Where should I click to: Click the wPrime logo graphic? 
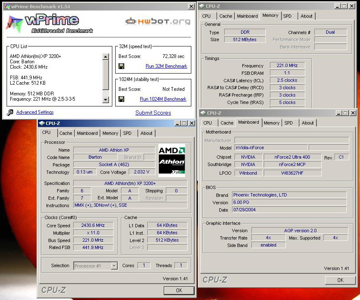pyautogui.click(x=49, y=23)
